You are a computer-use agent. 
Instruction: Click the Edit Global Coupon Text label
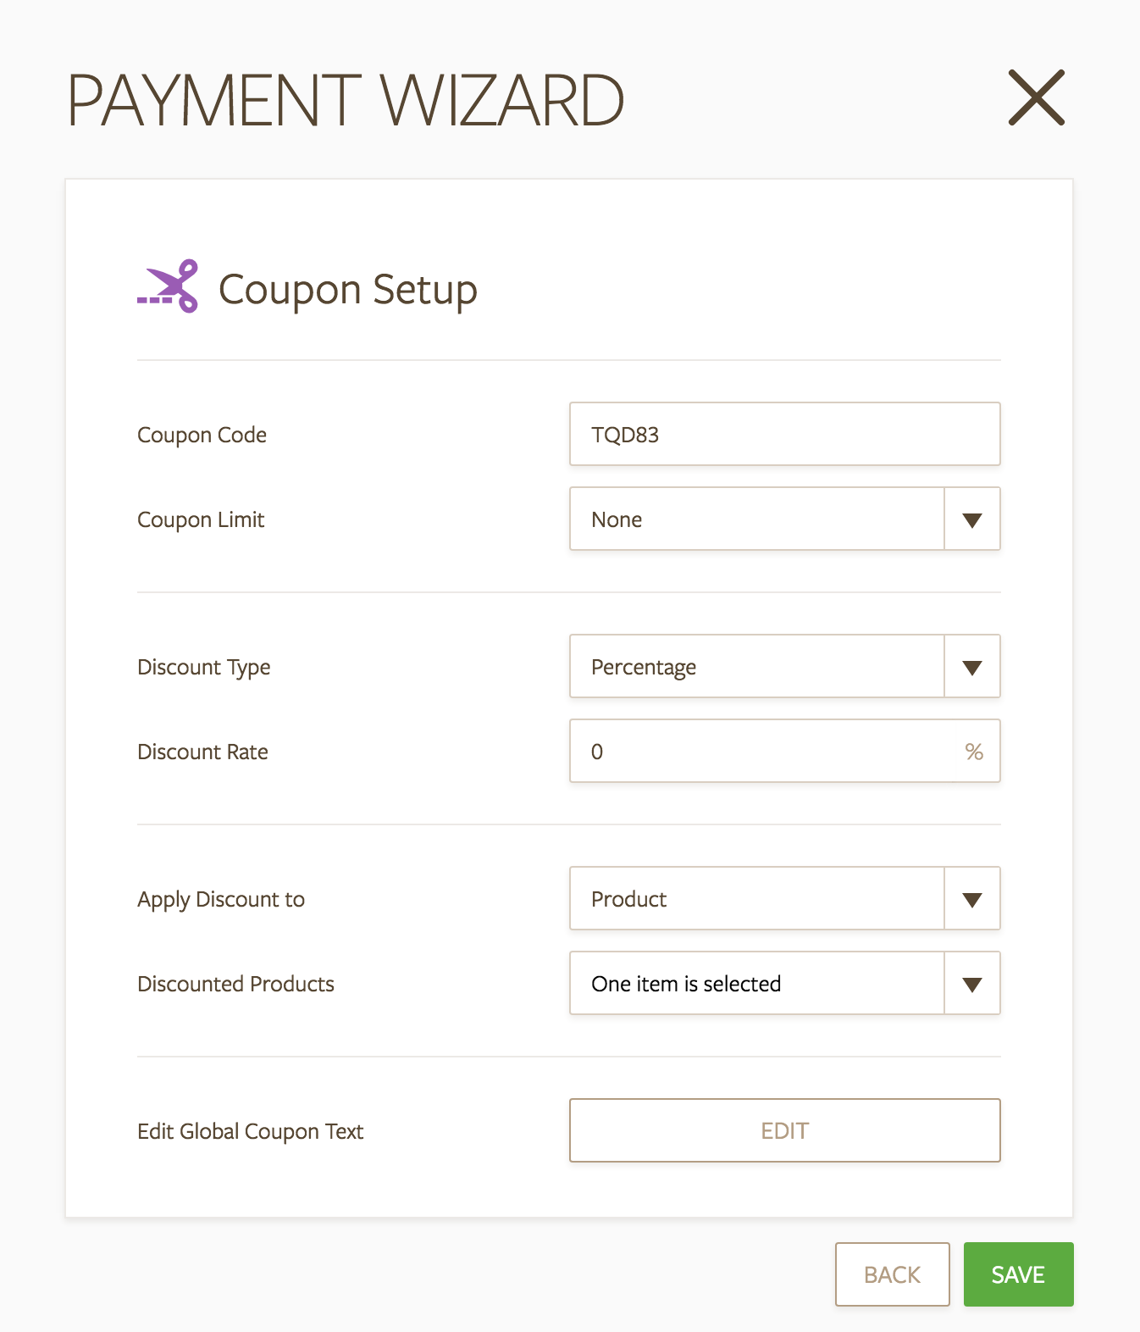(x=250, y=1131)
